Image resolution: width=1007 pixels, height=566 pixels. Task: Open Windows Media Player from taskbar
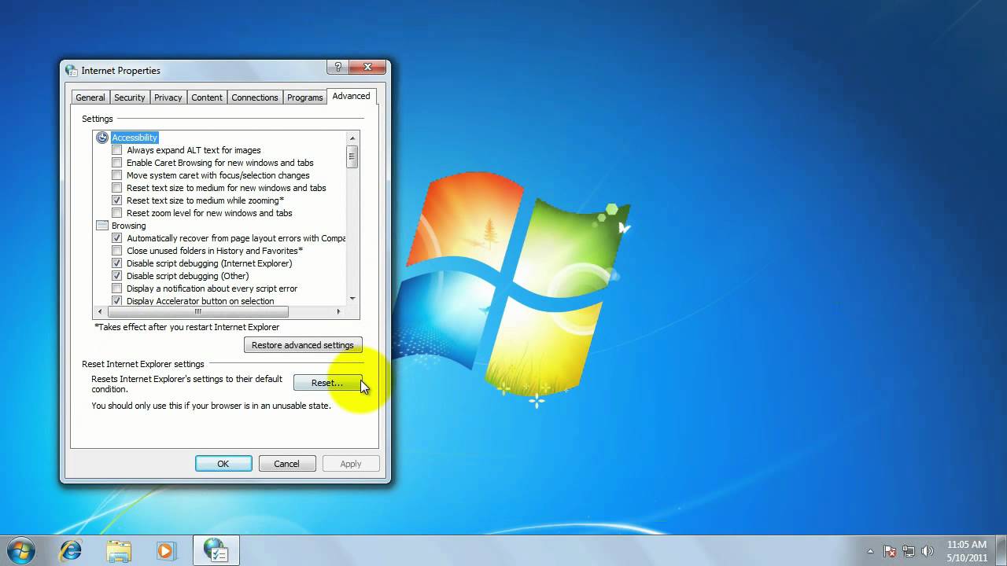click(x=166, y=550)
